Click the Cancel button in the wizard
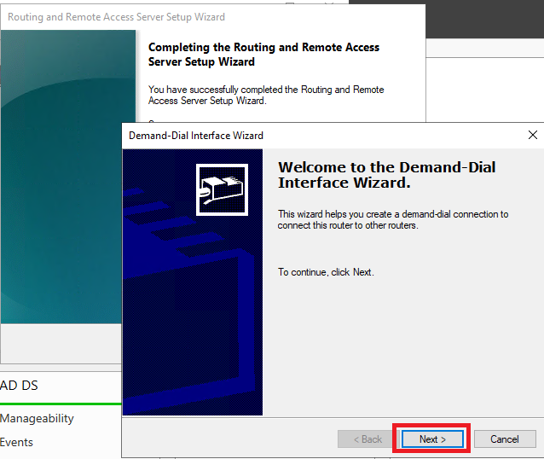This screenshot has height=459, width=544. (x=505, y=439)
